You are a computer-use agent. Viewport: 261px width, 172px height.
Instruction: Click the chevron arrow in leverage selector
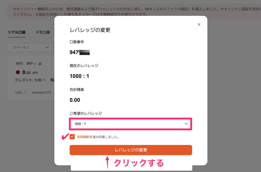coord(186,124)
